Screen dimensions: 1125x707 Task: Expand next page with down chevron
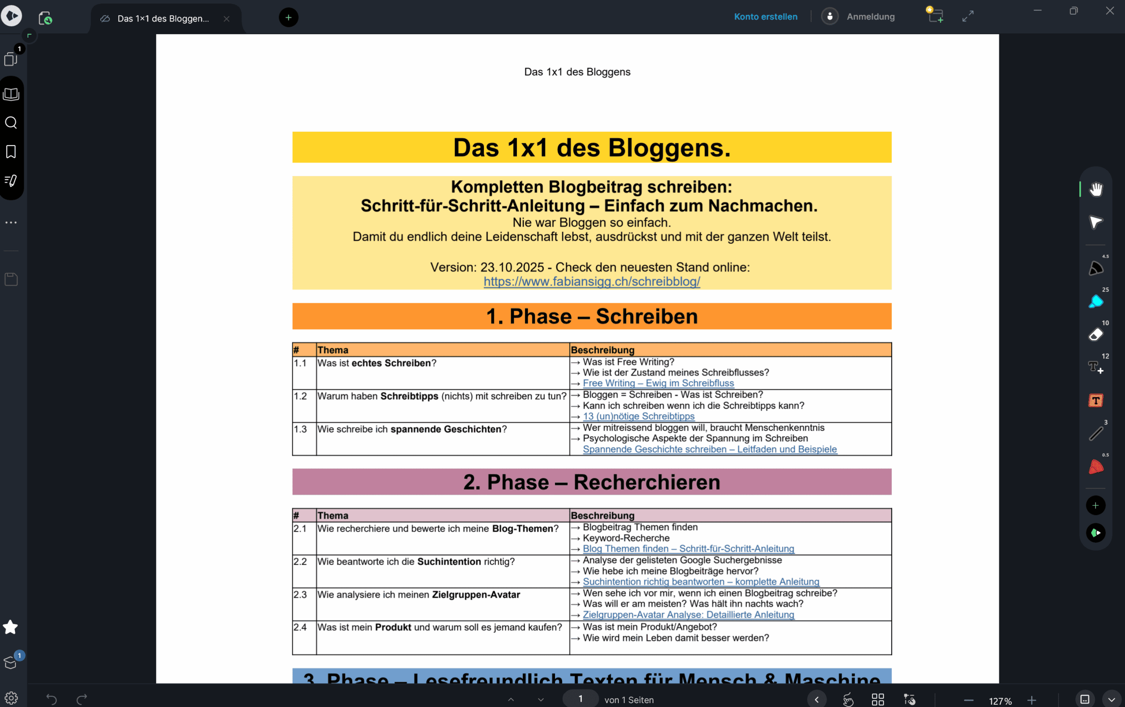[541, 700]
